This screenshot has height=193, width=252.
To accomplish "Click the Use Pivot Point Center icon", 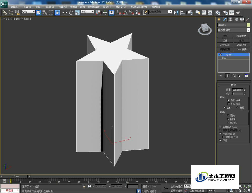I will pos(98,12).
